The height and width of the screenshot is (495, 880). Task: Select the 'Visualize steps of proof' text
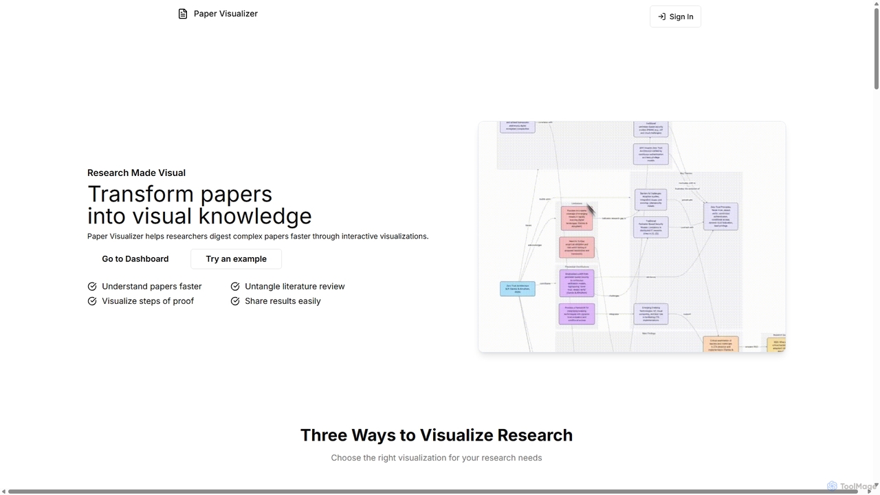click(x=148, y=301)
